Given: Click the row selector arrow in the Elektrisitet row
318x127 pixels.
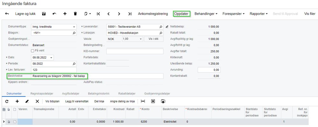Looking at the screenshot, I should [x=4, y=122].
